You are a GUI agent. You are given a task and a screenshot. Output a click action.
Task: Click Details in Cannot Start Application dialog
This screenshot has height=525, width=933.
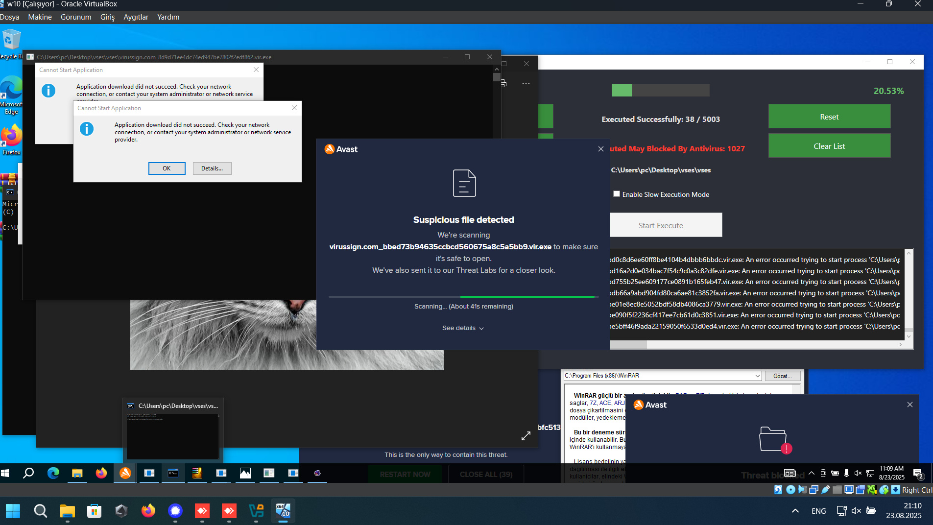coord(212,168)
